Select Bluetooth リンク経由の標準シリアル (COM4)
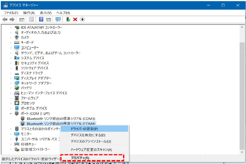Image resolution: width=246 pixels, height=164 pixels. tap(61, 124)
